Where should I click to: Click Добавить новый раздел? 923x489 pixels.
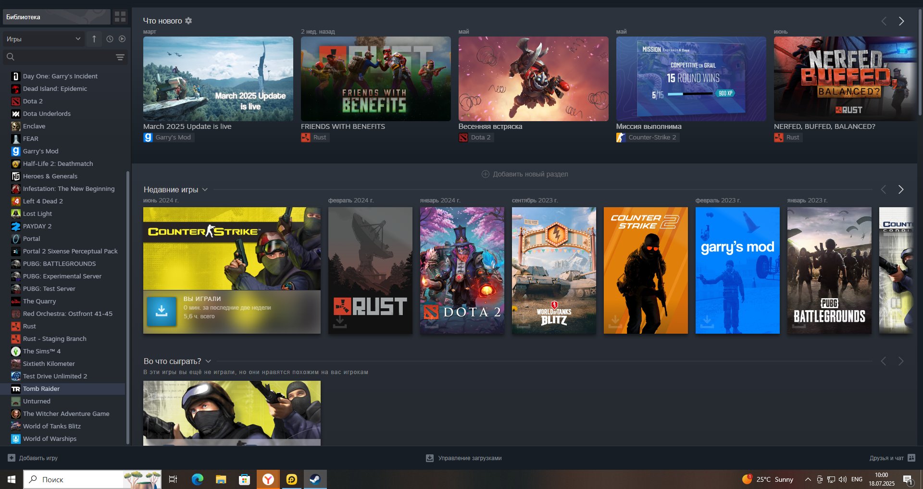point(525,174)
